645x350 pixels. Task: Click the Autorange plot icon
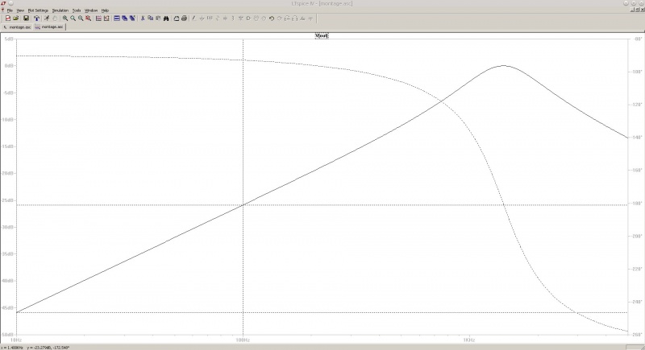[x=98, y=19]
